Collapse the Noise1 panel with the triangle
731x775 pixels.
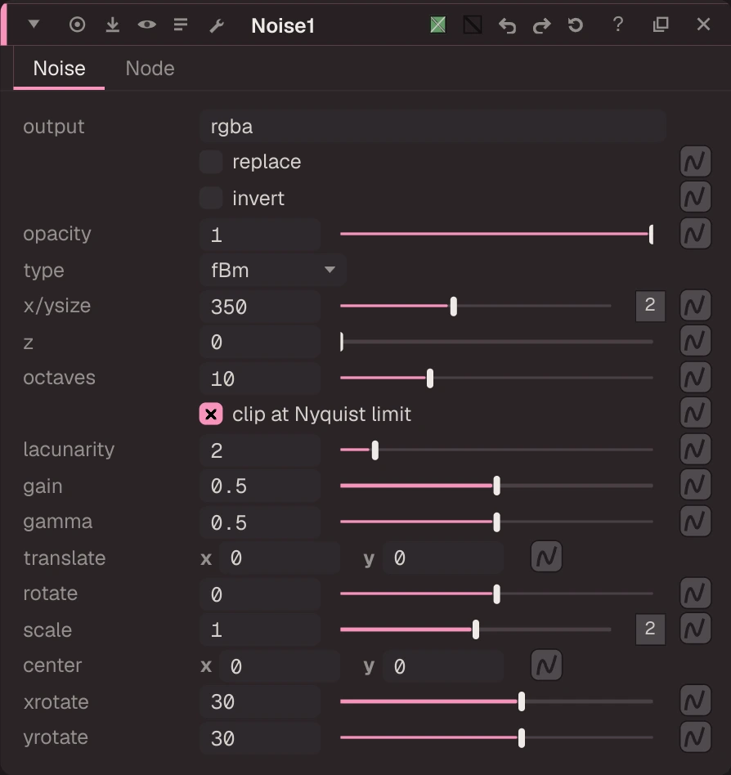[x=34, y=24]
